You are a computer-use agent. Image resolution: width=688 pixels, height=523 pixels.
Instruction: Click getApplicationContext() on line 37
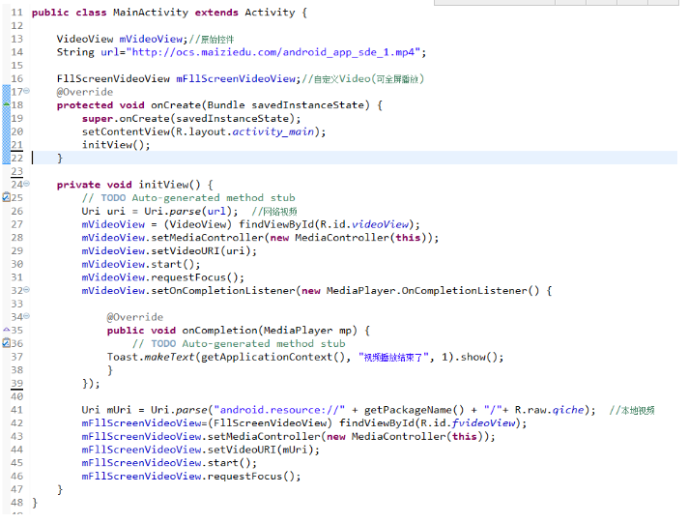tap(272, 357)
